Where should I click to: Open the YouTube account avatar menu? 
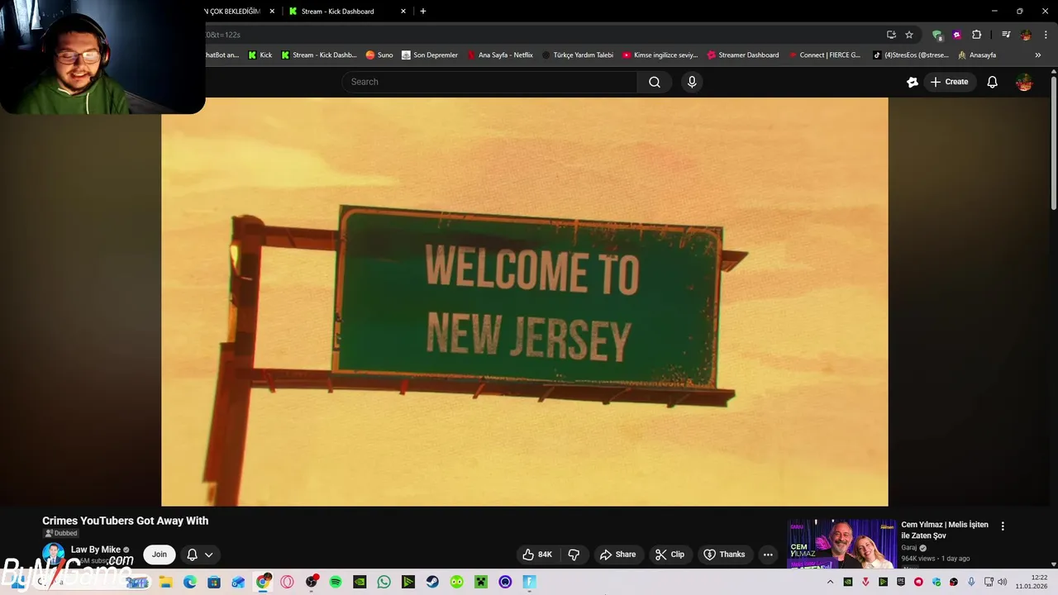[1024, 82]
